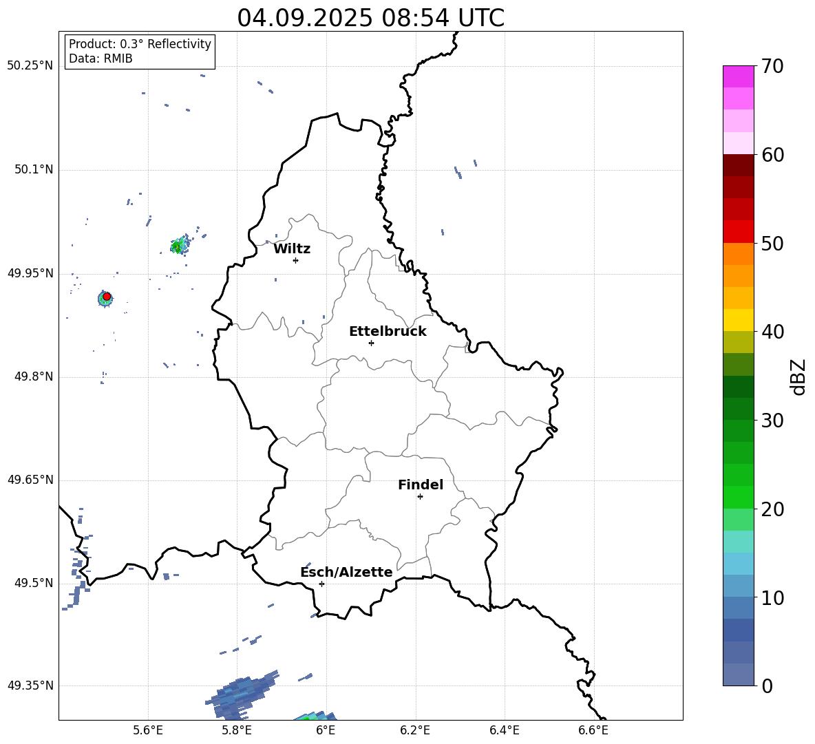This screenshot has height=744, width=815.
Task: Click the Ettelbruck station cross marker
Action: [x=371, y=343]
